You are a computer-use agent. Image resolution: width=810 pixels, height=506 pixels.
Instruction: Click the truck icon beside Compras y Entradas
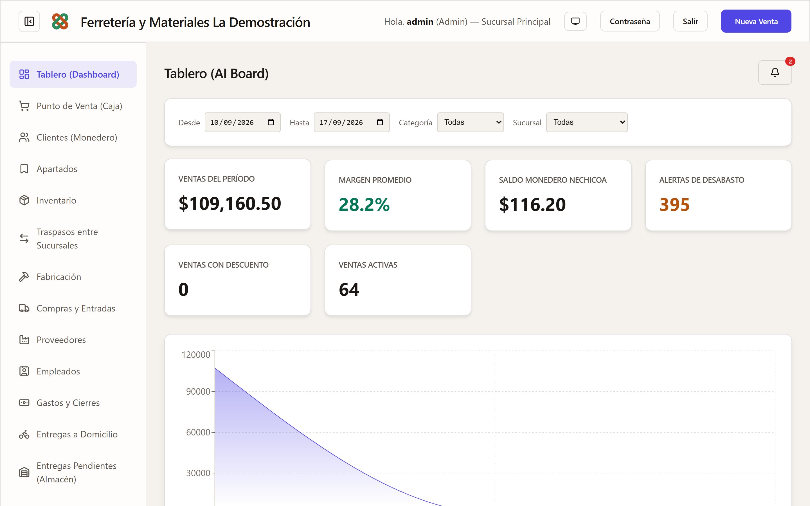[24, 308]
